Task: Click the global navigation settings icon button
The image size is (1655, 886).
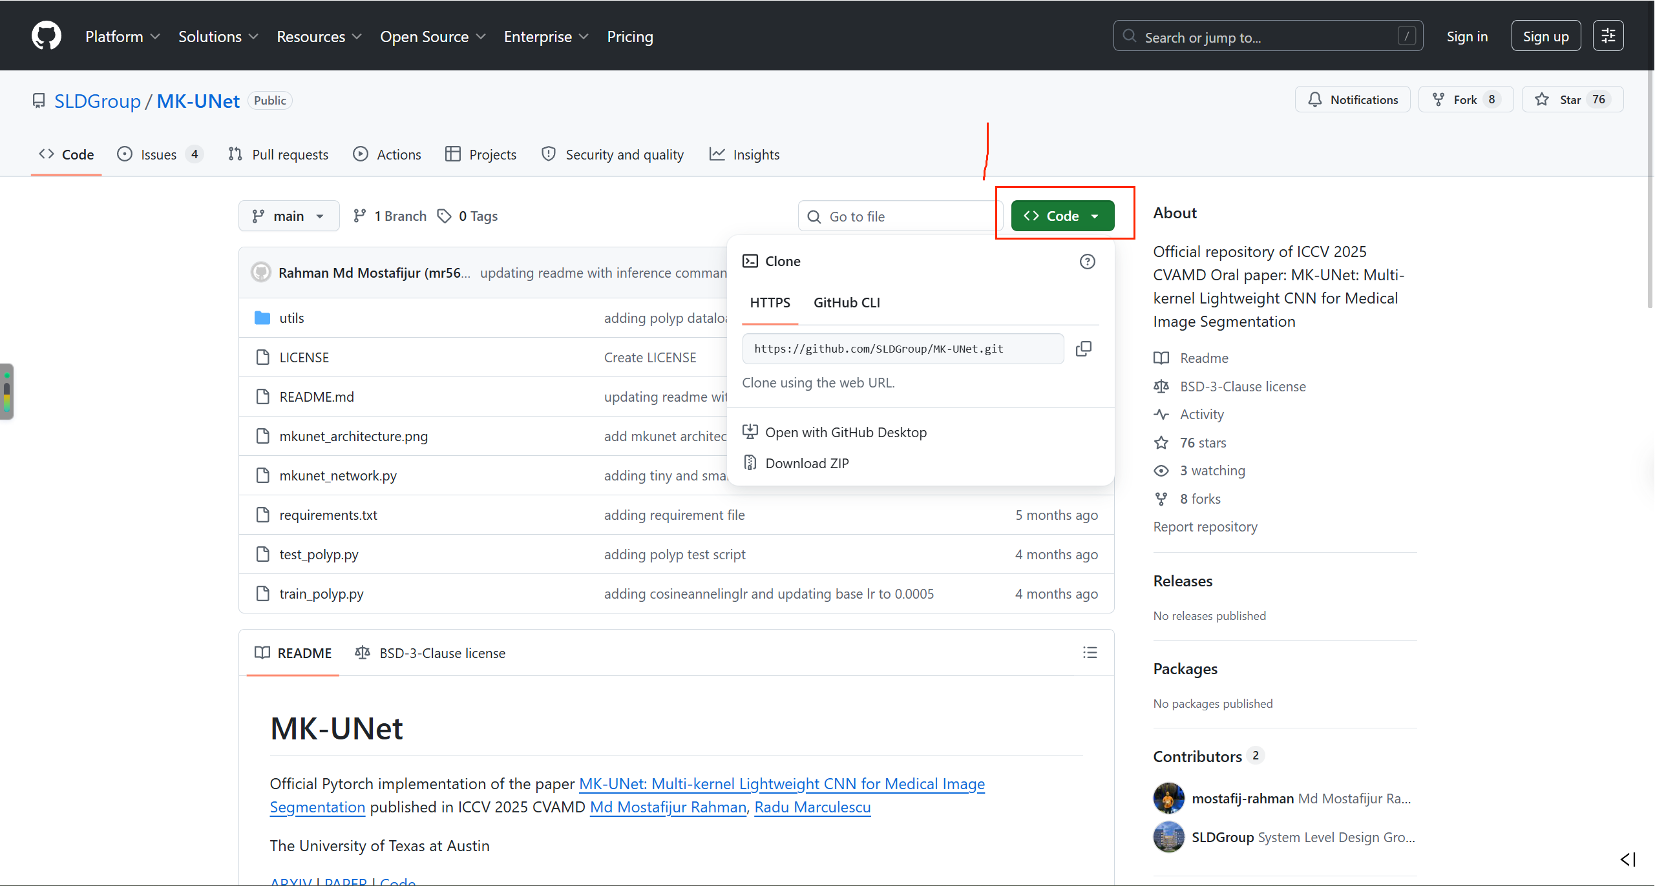Action: pyautogui.click(x=1608, y=36)
